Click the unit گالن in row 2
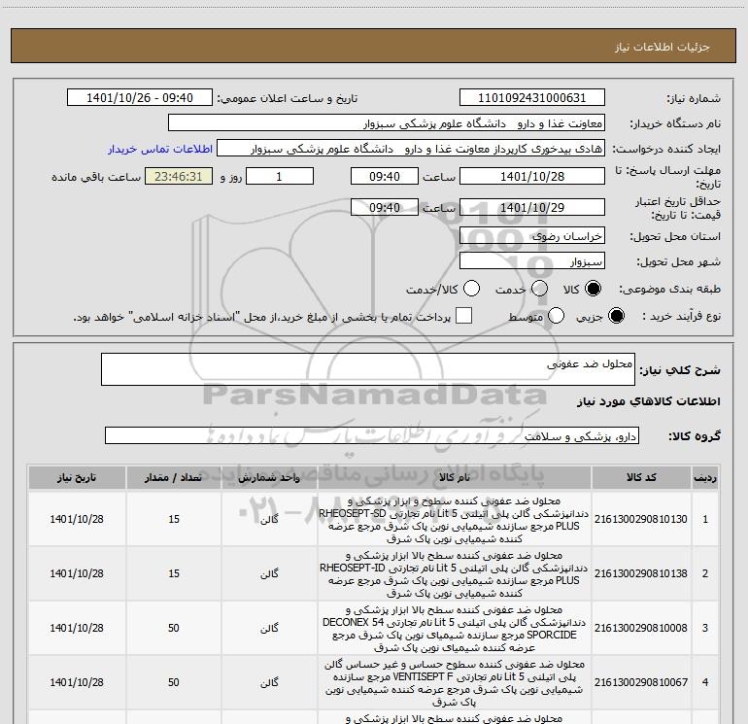The height and width of the screenshot is (724, 748). tap(269, 573)
